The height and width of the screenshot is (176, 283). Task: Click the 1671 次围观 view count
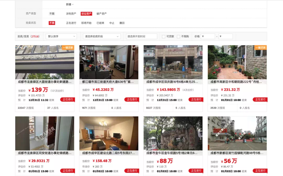click(x=89, y=108)
